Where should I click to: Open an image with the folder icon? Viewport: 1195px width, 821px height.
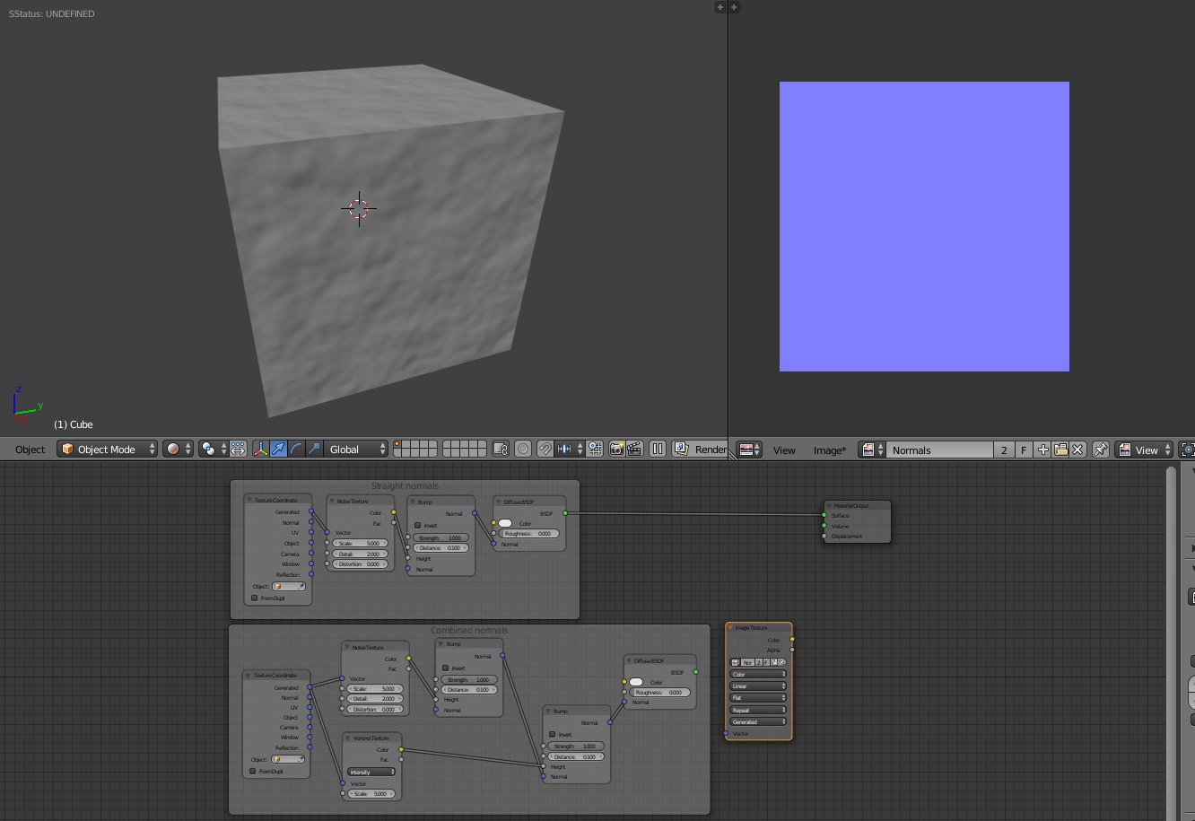click(x=1060, y=450)
